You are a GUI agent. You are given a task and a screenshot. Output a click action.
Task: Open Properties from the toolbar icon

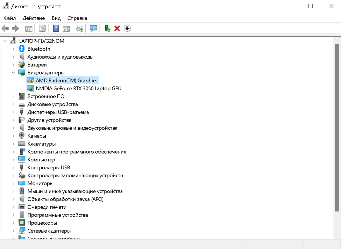point(42,28)
